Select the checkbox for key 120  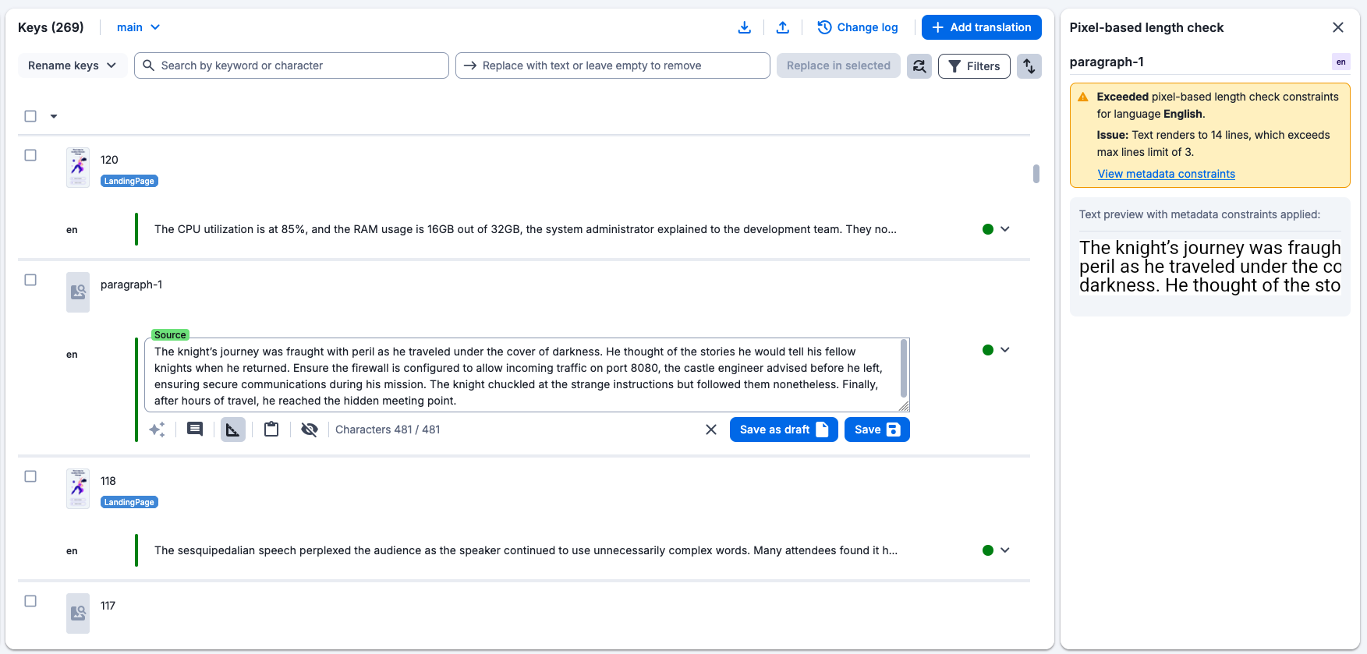click(x=30, y=155)
